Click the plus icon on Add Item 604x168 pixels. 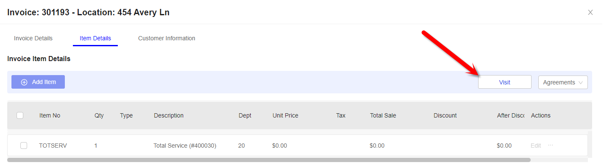(x=24, y=82)
